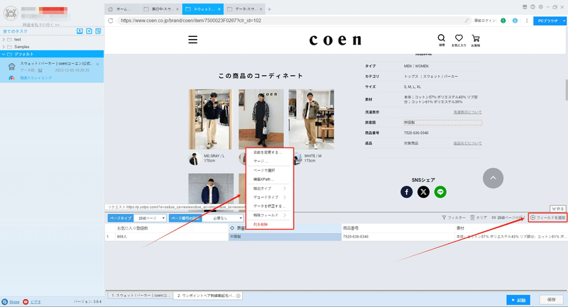Click the pencil edit icon in URL bar
Viewport: 568px width, 307px height.
466,21
